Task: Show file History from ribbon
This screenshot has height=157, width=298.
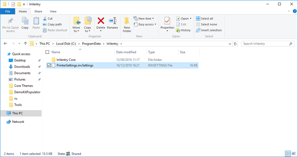Action: tap(183, 30)
